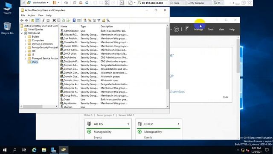The height and width of the screenshot is (154, 273).
Task: Select the DnsAdmins group row
Action: (94, 57)
